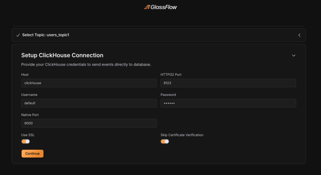
Task: Click the GlassFlow logo icon mark
Action: tap(147, 7)
